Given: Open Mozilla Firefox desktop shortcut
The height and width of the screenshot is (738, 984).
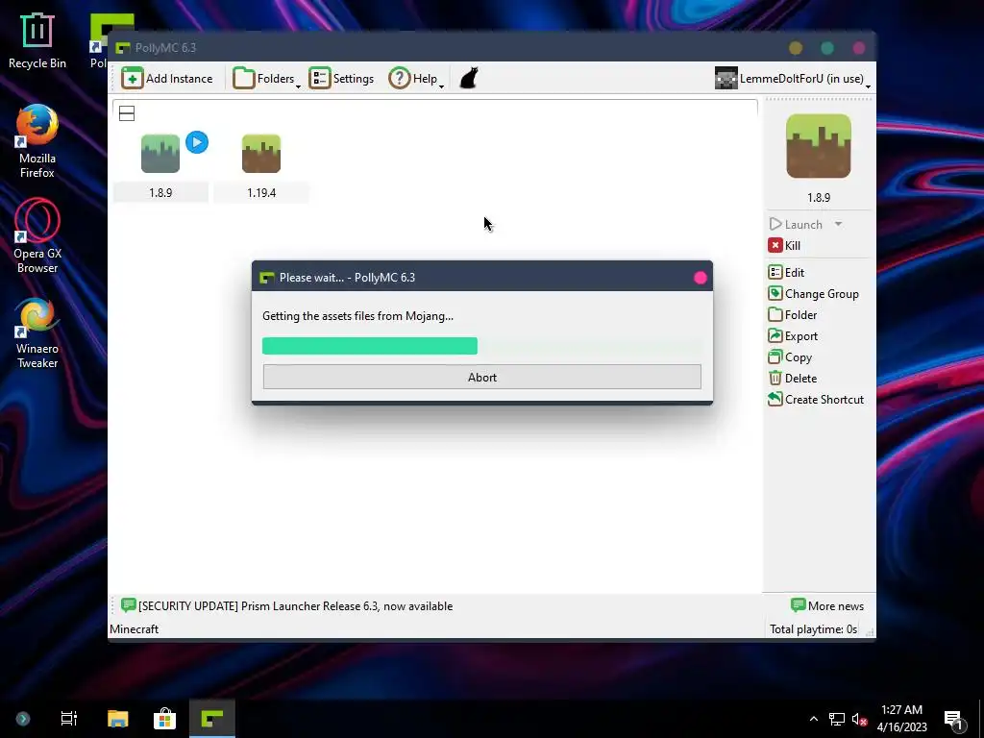Looking at the screenshot, I should (x=37, y=142).
